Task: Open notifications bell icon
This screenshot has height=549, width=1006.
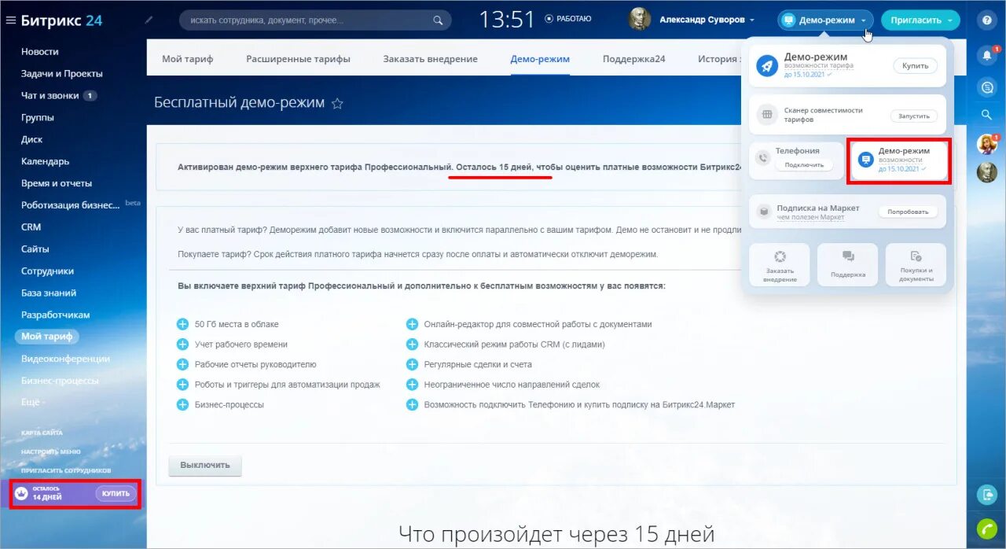Action: (987, 55)
